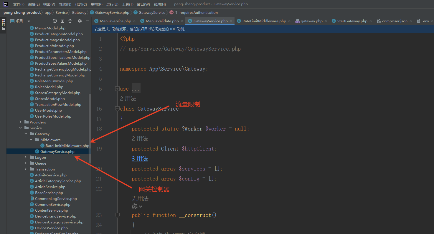Click the "3 用法" usages link
This screenshot has height=234, width=434.
pos(140,159)
